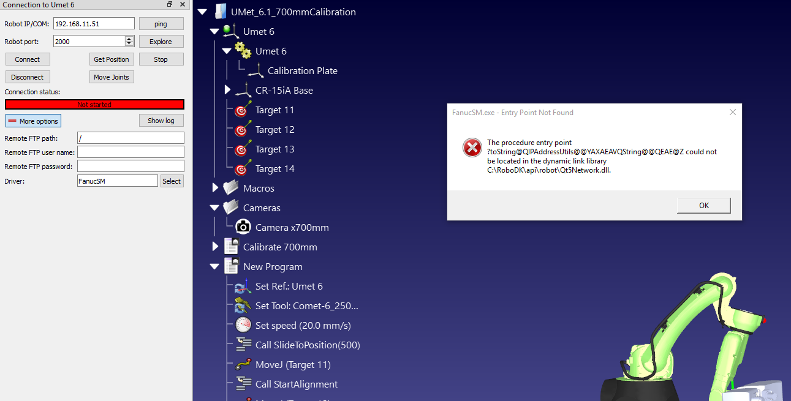Increase the Robot port stepper value
The width and height of the screenshot is (791, 401).
129,39
